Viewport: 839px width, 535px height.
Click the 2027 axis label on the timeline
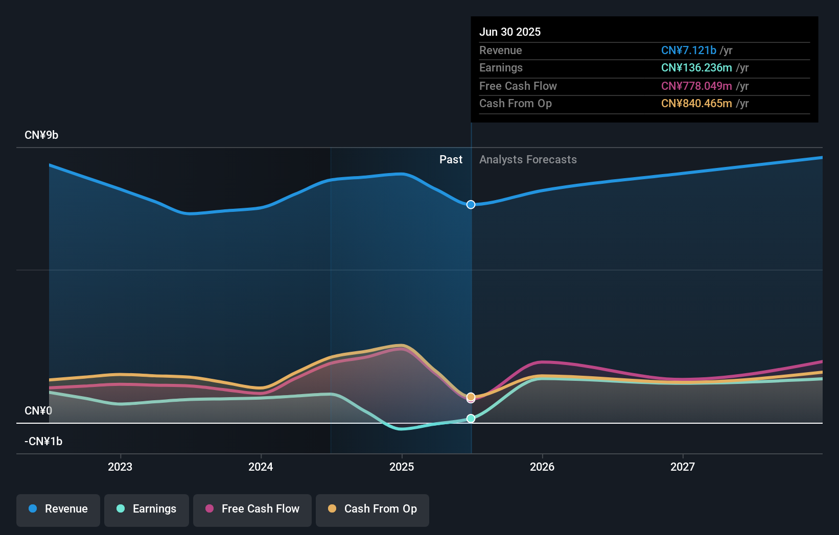[683, 466]
